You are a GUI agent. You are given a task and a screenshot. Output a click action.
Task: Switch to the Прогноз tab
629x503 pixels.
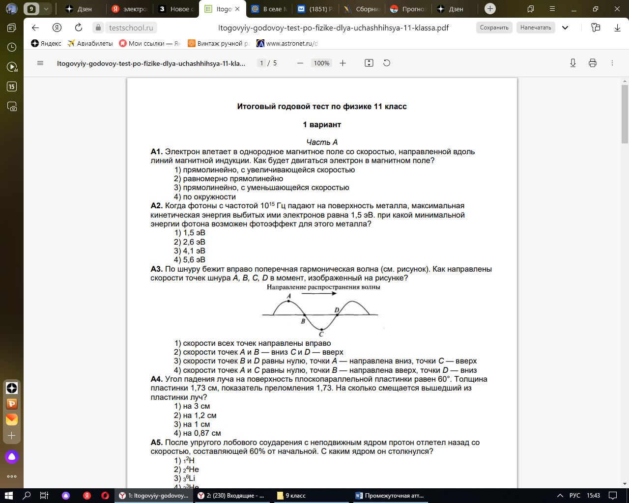click(x=408, y=9)
